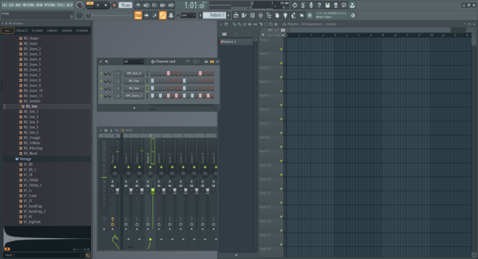Open the Piano roll view icon
478x259 pixels.
click(x=244, y=15)
